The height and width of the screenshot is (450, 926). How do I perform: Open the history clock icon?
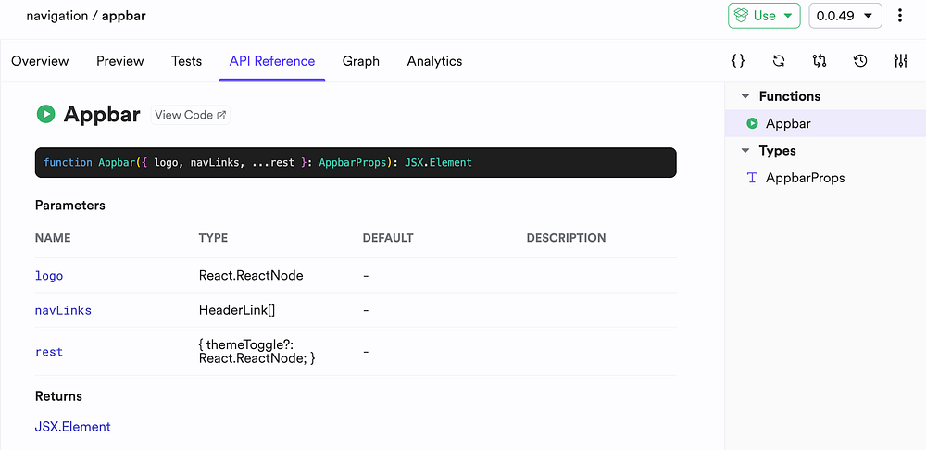pyautogui.click(x=860, y=61)
